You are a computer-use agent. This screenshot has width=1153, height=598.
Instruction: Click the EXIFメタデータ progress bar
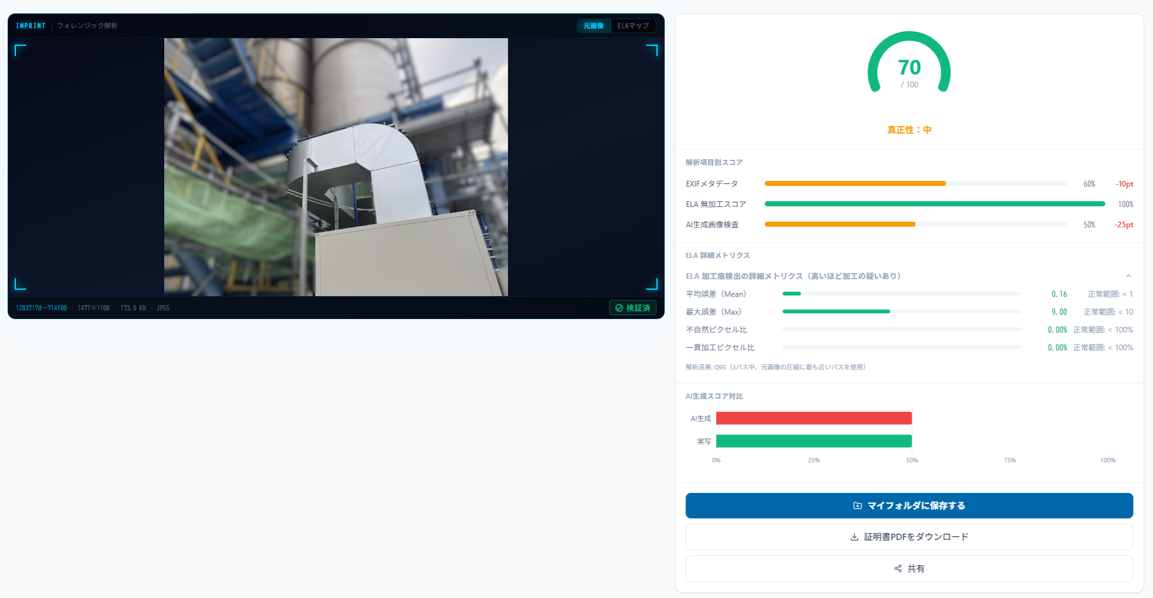916,183
